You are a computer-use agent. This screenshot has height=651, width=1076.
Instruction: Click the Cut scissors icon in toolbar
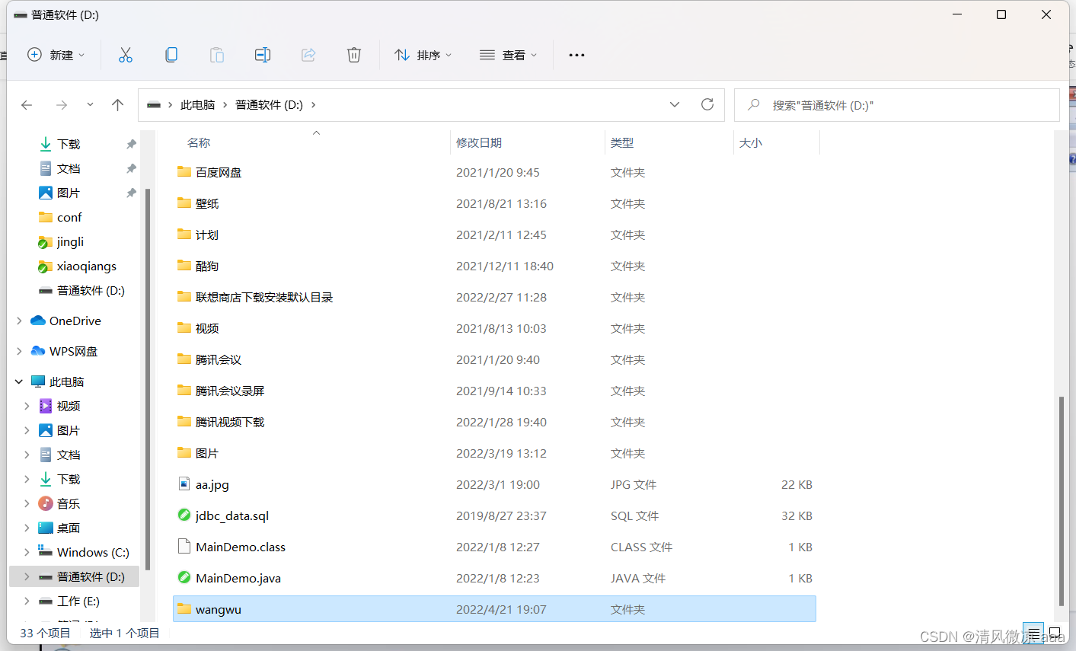pyautogui.click(x=126, y=55)
